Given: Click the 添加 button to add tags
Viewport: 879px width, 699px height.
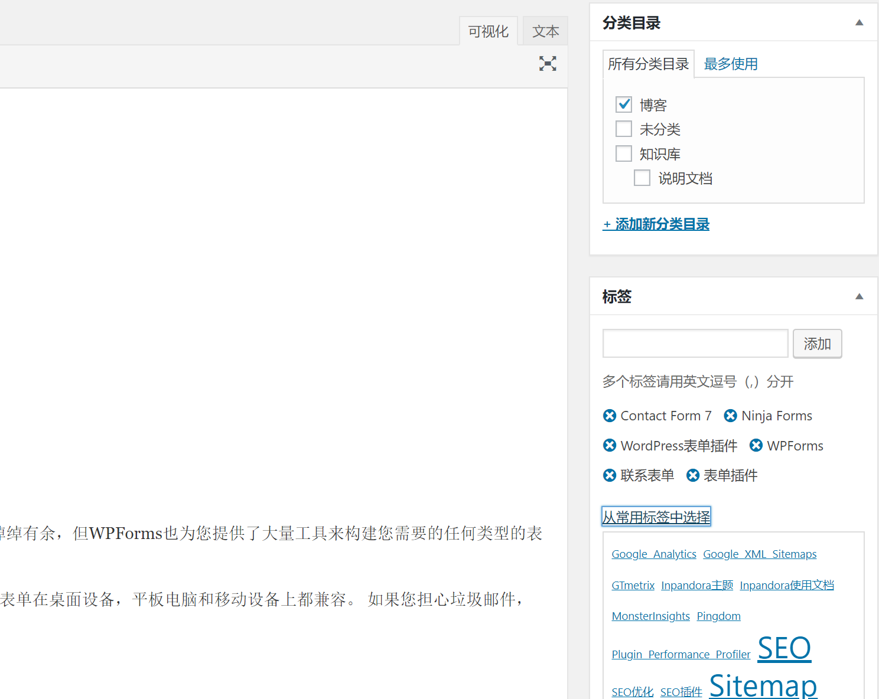Looking at the screenshot, I should coord(817,344).
